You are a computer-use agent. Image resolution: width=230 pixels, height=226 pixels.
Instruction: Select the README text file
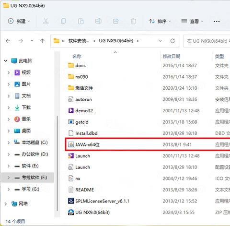click(x=85, y=190)
